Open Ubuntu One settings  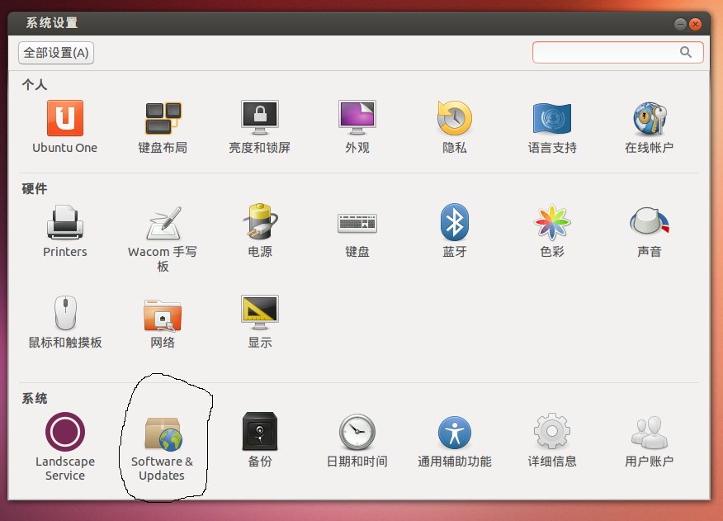click(x=65, y=127)
